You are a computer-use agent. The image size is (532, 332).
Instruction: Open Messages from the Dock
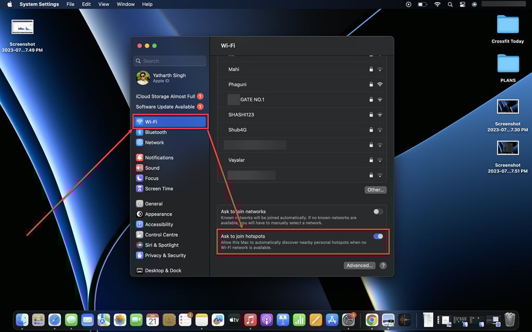pos(71,320)
